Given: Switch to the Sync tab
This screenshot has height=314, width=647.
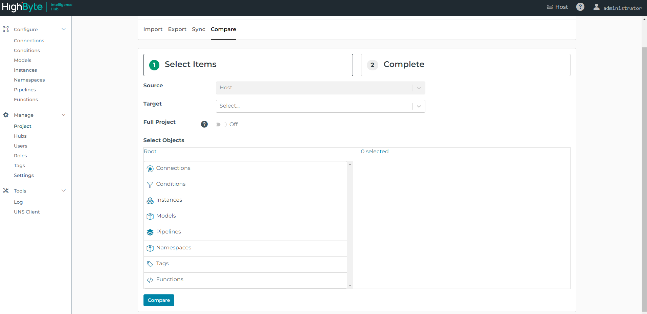Looking at the screenshot, I should click(x=198, y=29).
